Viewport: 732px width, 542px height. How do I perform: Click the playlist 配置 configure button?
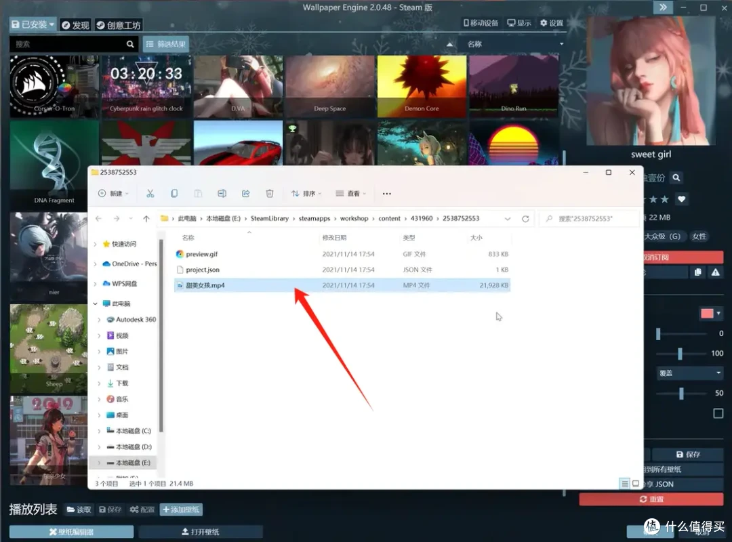(142, 509)
